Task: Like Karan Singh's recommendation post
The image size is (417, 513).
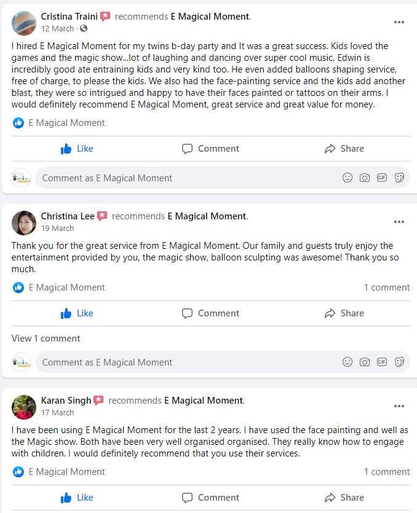Action: [77, 498]
